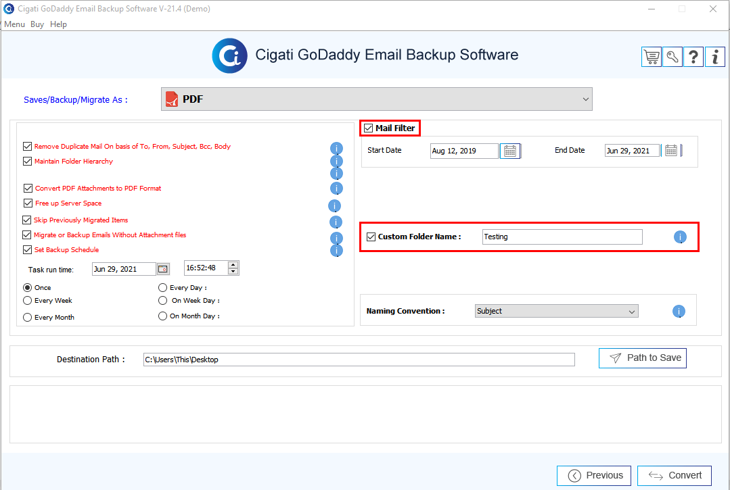Viewport: 730px width, 490px height.
Task: Open the Naming Convention Subject dropdown
Action: tap(556, 311)
